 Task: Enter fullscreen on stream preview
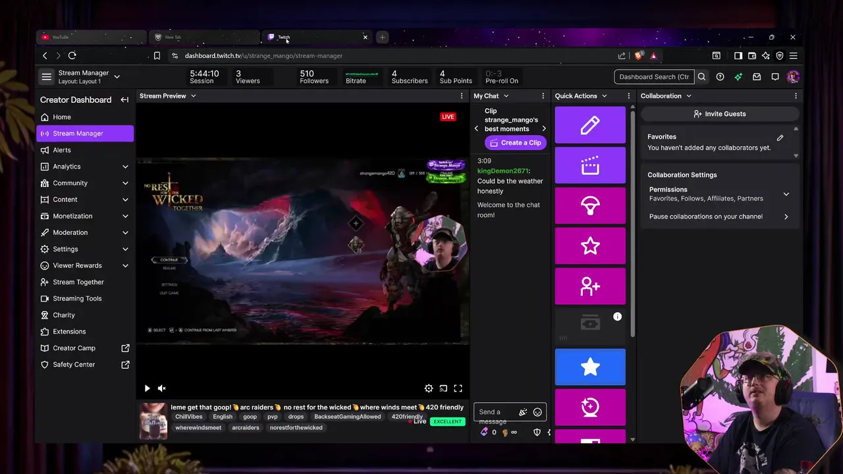458,388
